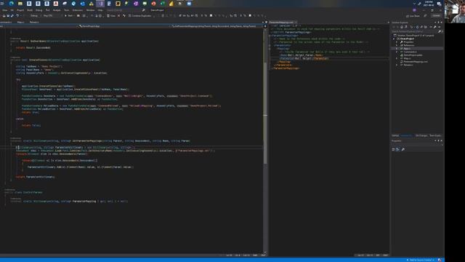
Task: Open the Extensions menu
Action: click(x=78, y=10)
